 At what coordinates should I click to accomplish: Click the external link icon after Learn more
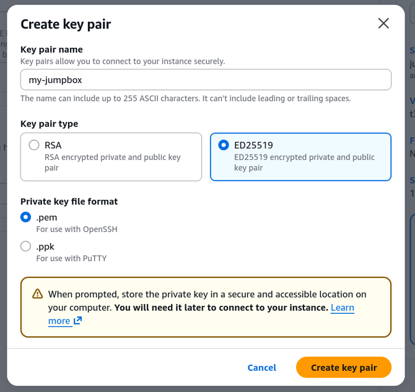77,321
